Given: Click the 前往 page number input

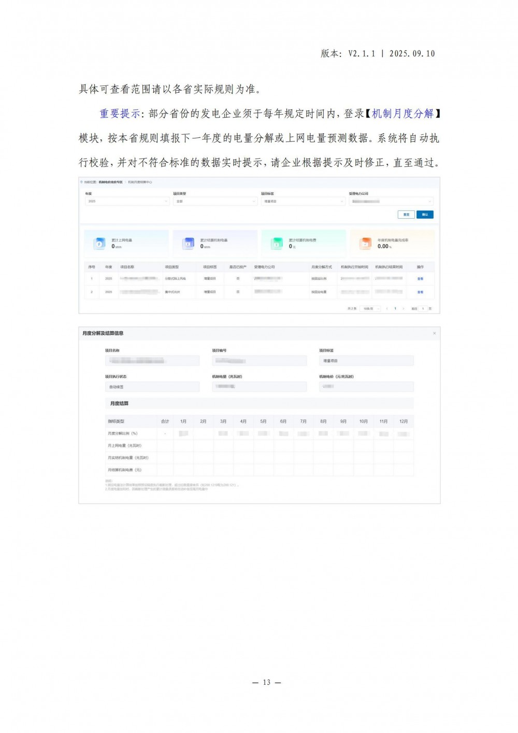Looking at the screenshot, I should click(x=423, y=308).
